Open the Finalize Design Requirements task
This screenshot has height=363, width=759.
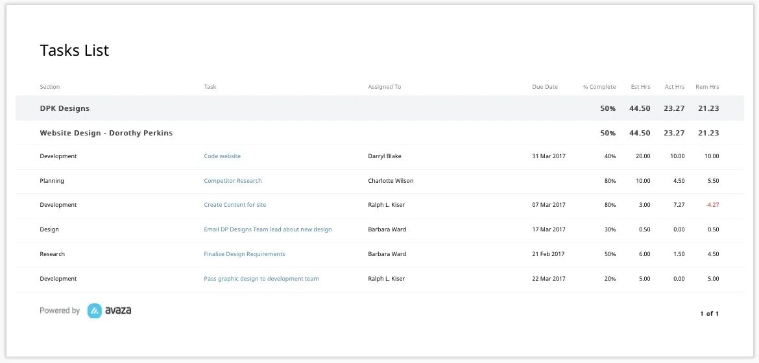(x=244, y=254)
